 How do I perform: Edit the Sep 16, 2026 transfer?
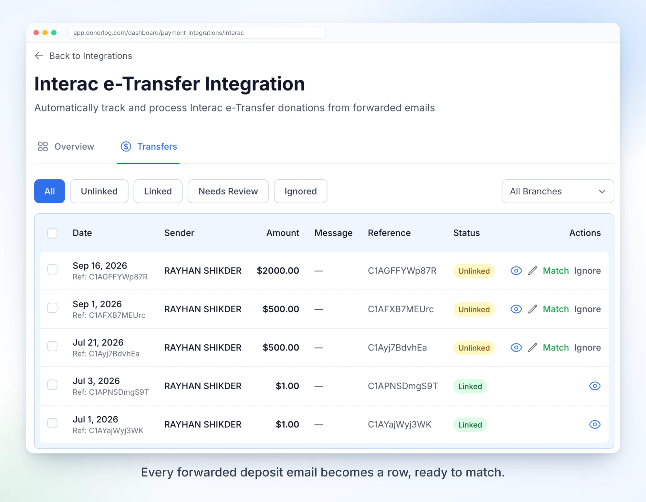point(532,271)
